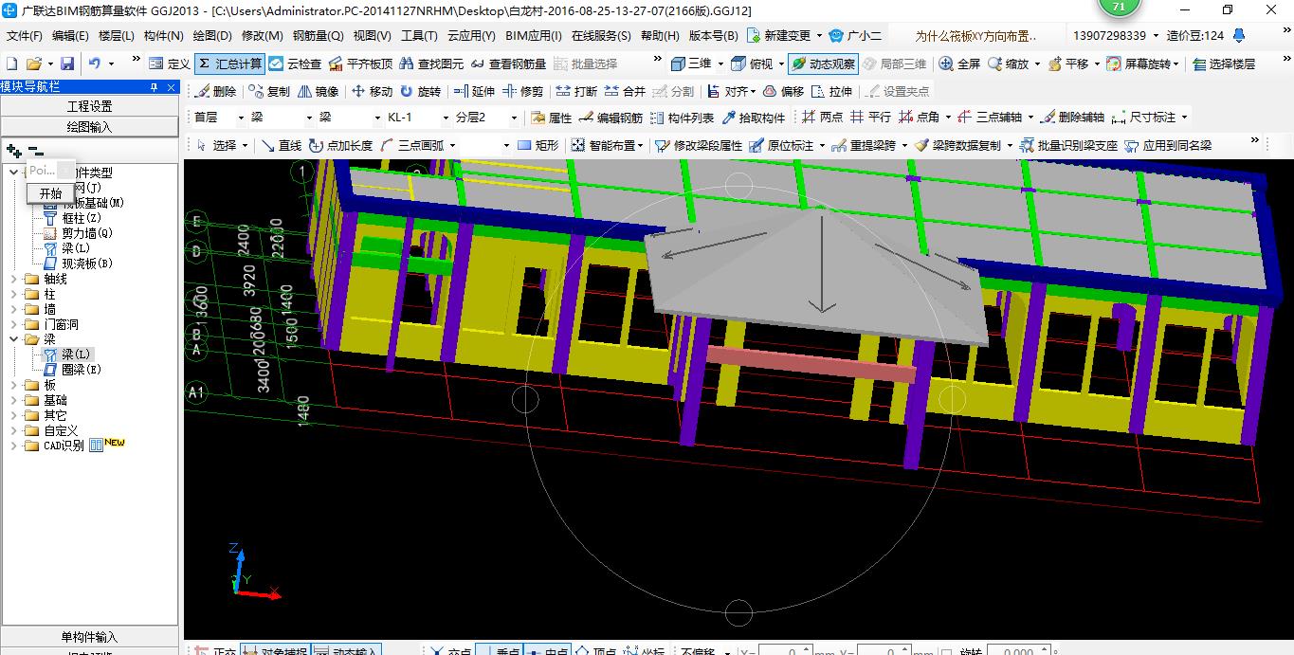Pin the 模块导航栏 navigation panel
1294x655 pixels.
tap(155, 87)
